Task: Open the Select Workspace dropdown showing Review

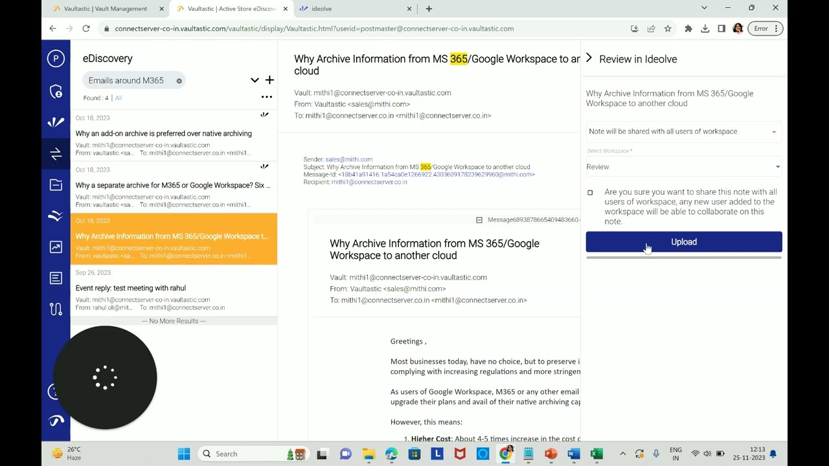Action: [x=683, y=167]
